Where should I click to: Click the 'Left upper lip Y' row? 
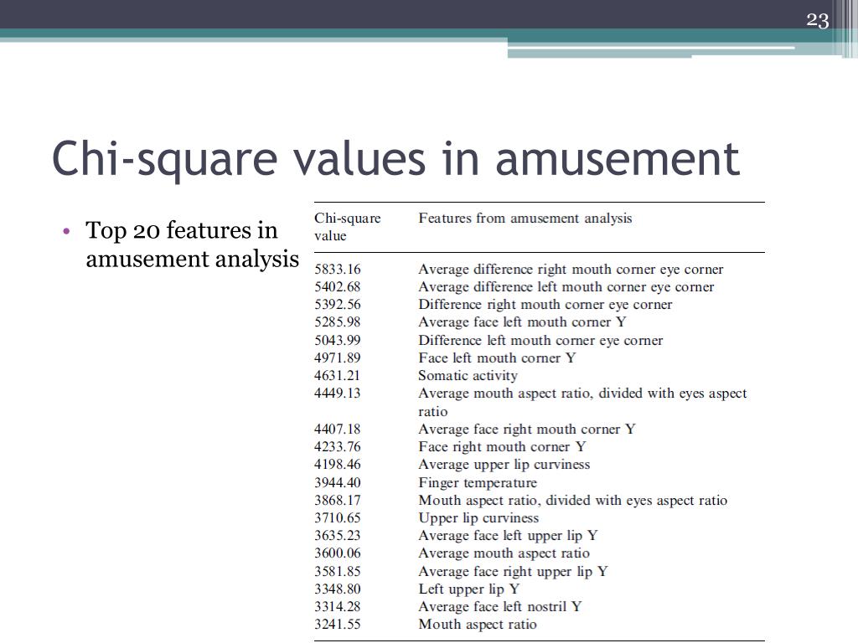tap(469, 589)
